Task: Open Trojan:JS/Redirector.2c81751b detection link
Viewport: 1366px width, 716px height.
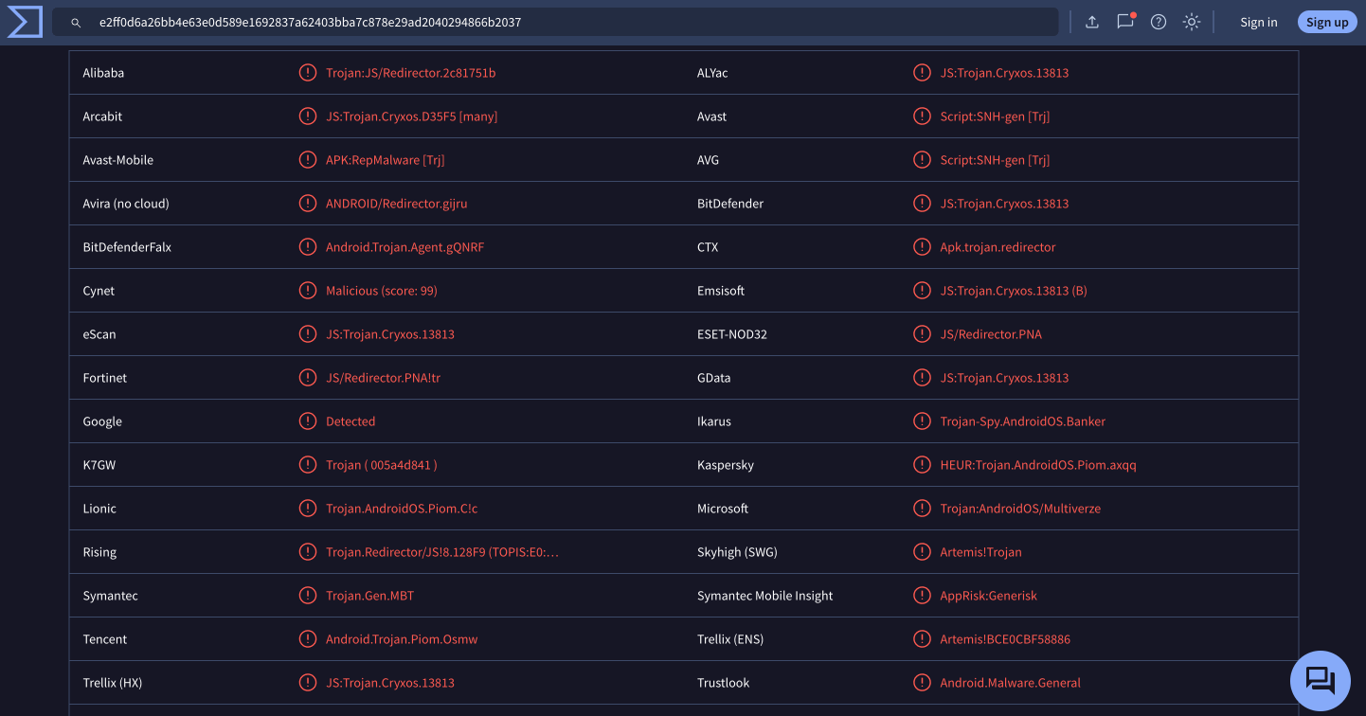Action: [411, 72]
